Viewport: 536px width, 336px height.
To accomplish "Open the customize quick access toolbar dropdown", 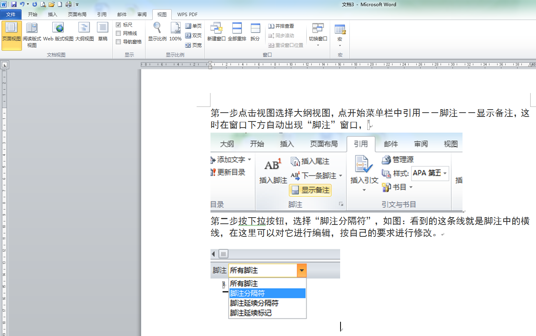I will [77, 5].
